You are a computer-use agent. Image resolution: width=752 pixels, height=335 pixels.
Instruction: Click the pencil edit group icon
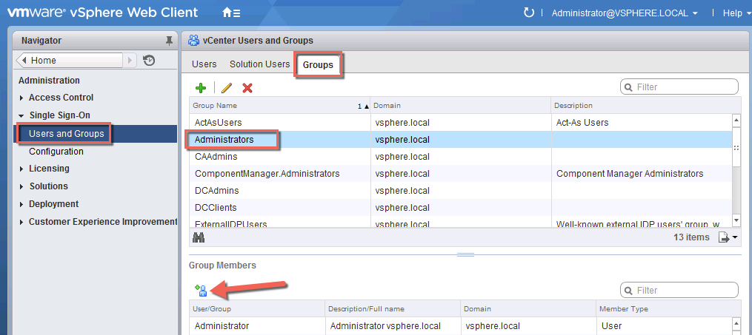pyautogui.click(x=227, y=88)
